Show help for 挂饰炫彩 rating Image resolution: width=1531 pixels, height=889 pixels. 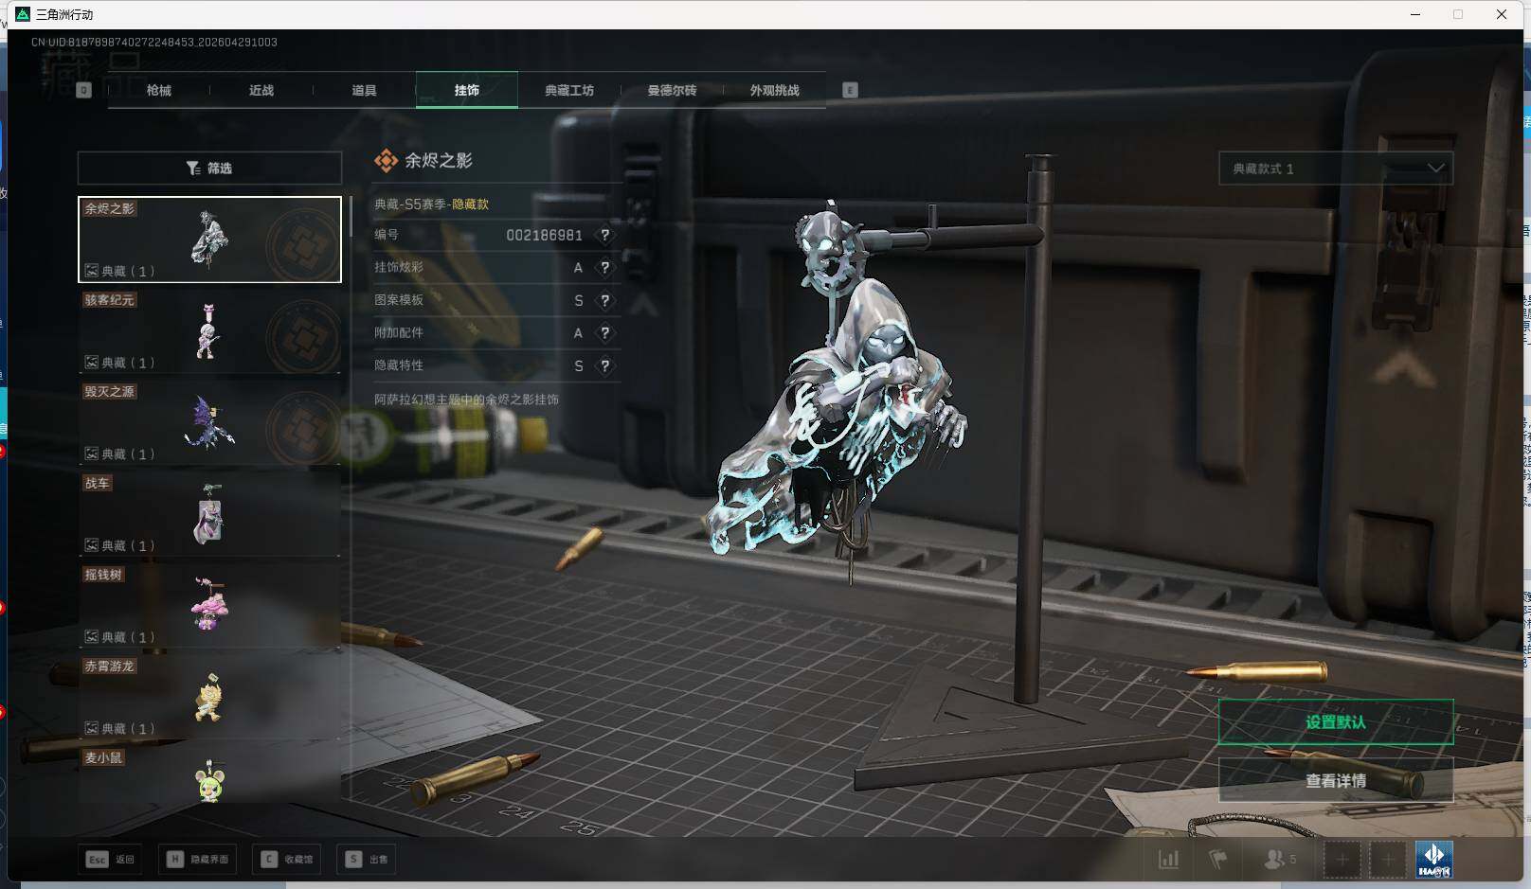(604, 268)
